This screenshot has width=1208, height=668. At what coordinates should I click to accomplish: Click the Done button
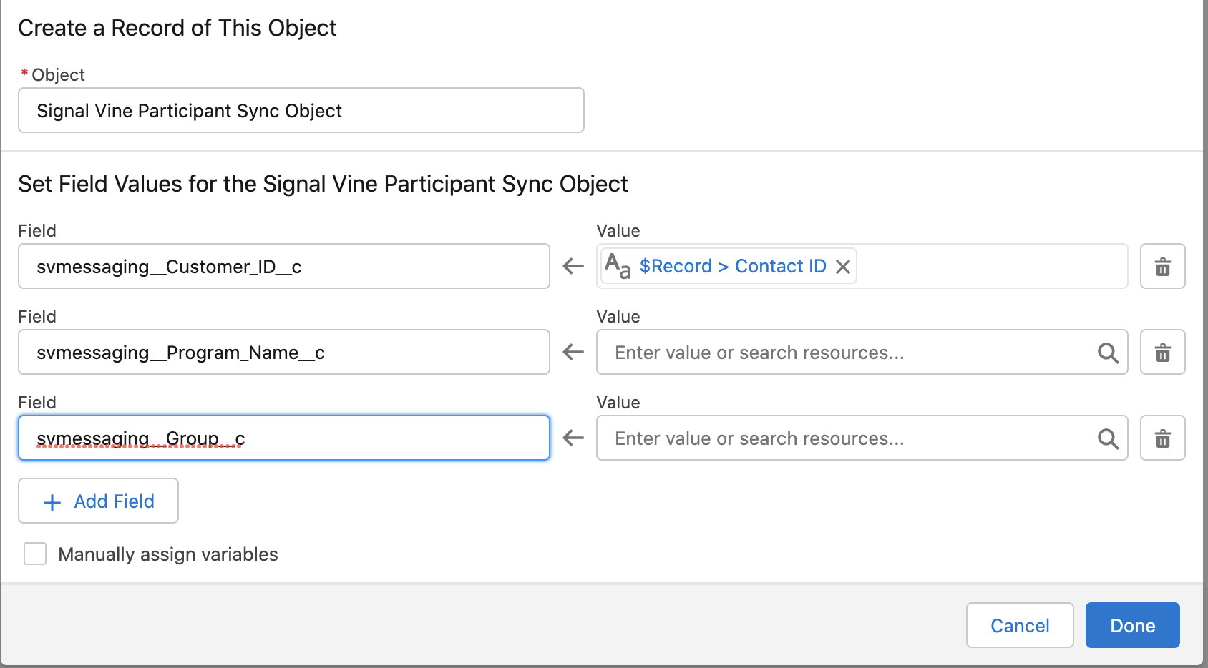[1132, 625]
